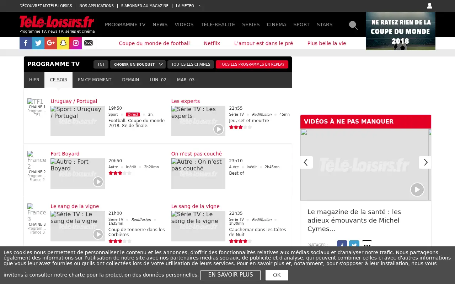The image size is (455, 284).
Task: Click La météo link
Action: coord(185,6)
